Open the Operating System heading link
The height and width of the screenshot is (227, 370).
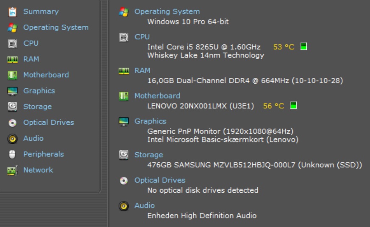click(x=167, y=12)
